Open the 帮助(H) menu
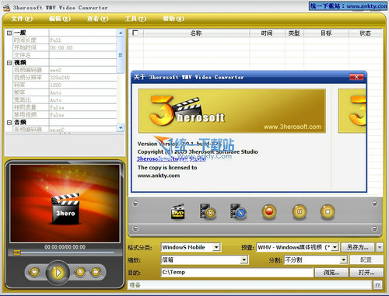 (173, 19)
